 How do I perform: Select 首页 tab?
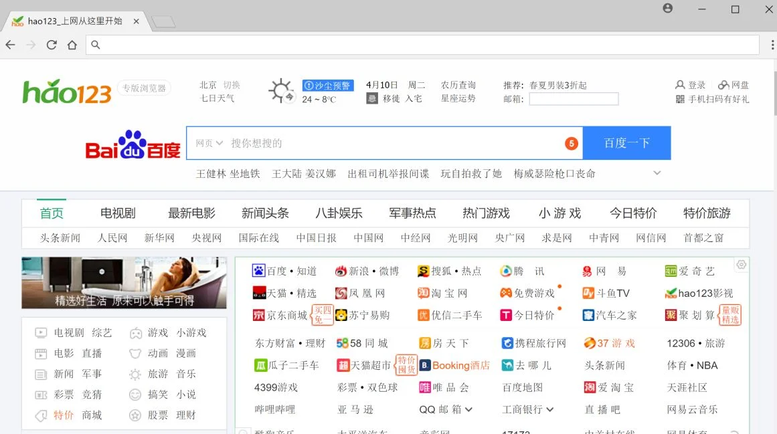[52, 213]
